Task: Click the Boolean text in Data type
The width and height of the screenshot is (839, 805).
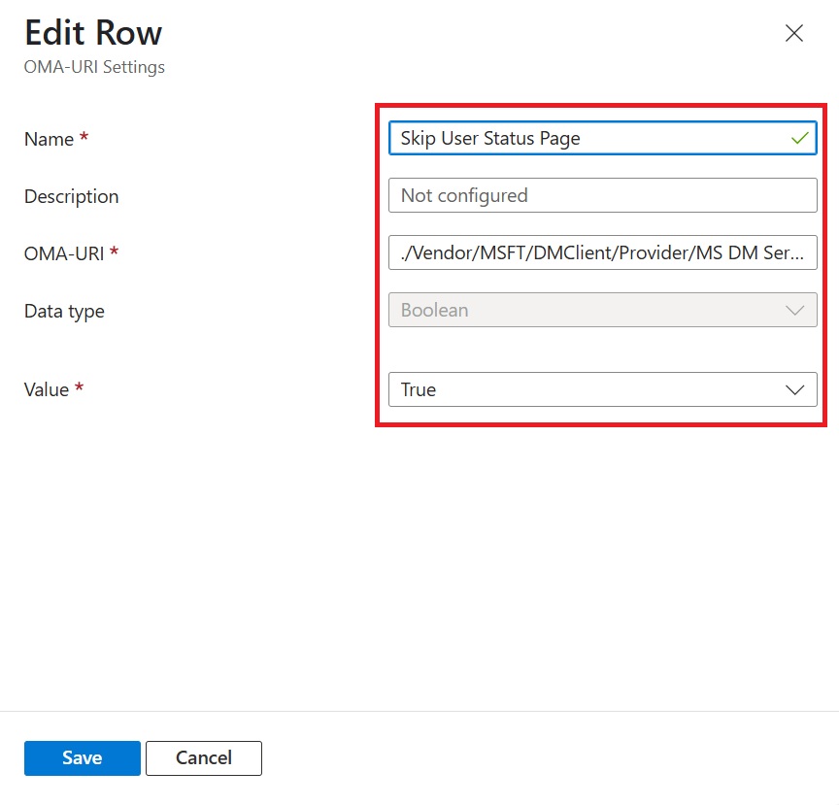Action: pyautogui.click(x=432, y=310)
